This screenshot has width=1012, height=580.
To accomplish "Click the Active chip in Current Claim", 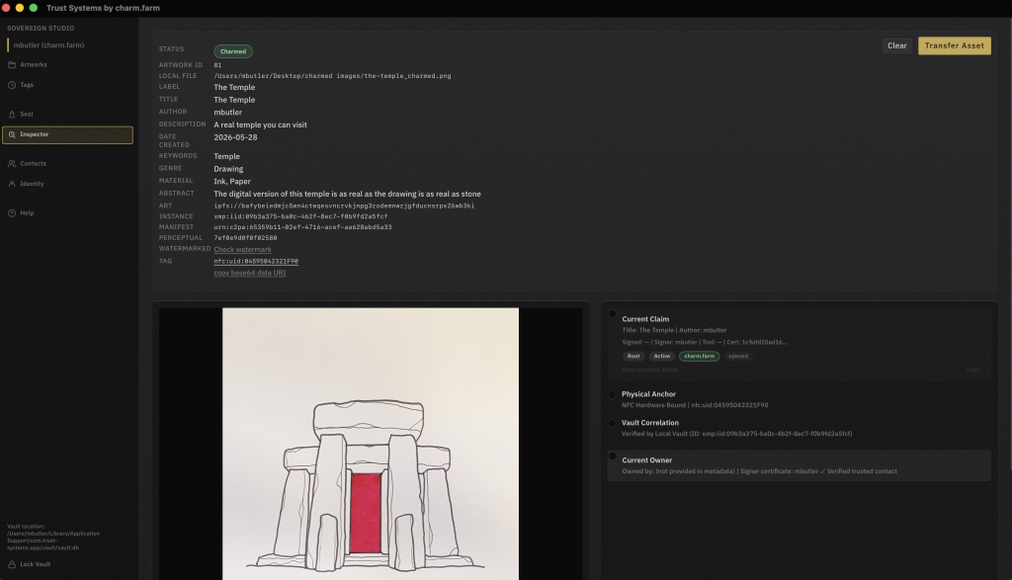I will tap(661, 356).
